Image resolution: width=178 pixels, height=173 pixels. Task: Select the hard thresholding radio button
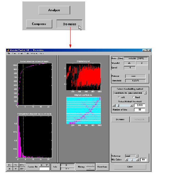[133, 97]
